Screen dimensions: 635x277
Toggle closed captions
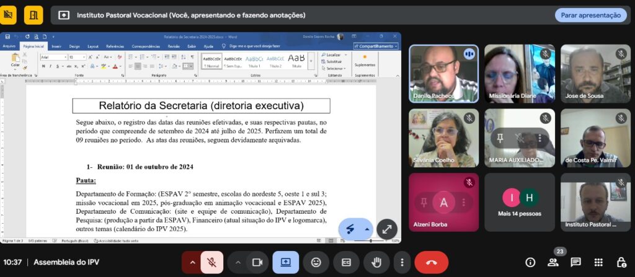coord(346,262)
